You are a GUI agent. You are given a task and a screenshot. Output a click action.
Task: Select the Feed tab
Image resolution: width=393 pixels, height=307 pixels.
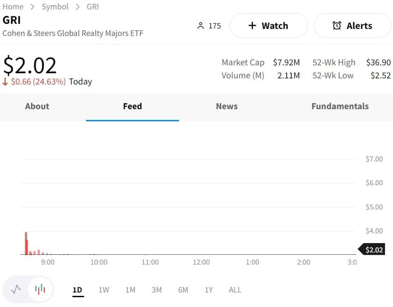coord(132,106)
